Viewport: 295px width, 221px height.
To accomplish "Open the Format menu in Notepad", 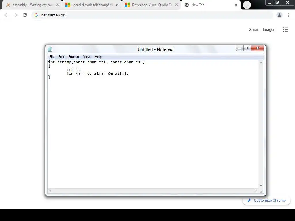I will point(73,57).
